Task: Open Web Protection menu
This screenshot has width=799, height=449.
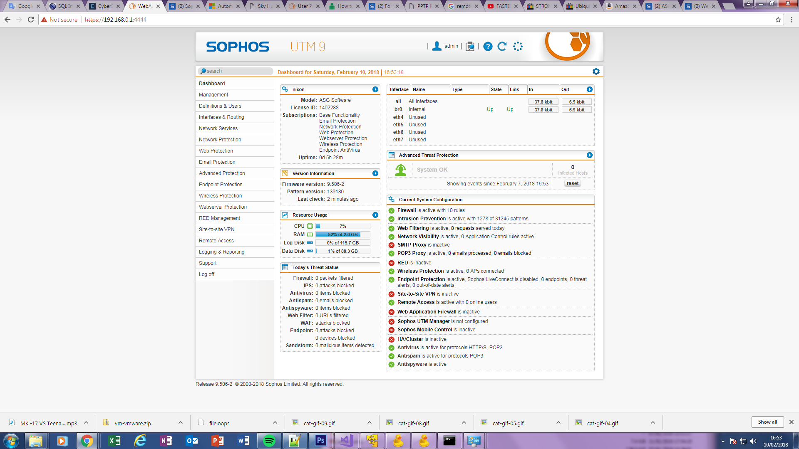Action: click(x=235, y=151)
